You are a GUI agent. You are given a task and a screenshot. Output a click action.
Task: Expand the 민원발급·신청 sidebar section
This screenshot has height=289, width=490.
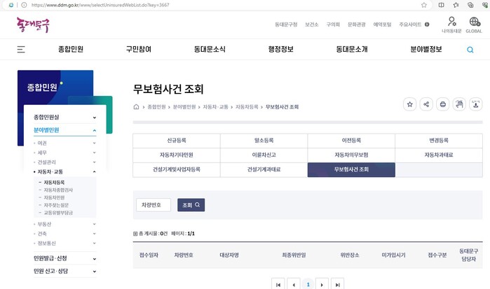pyautogui.click(x=64, y=258)
